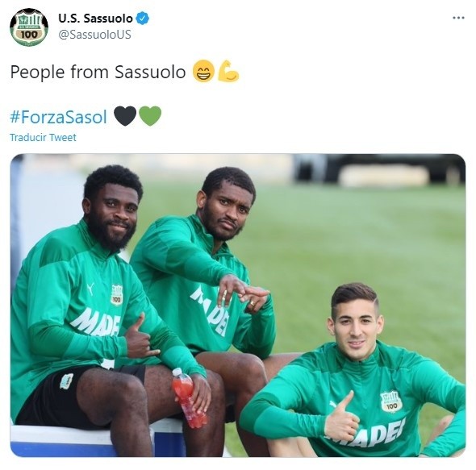Click the green heart emoji
Viewport: 476px width, 470px height.
(x=150, y=116)
